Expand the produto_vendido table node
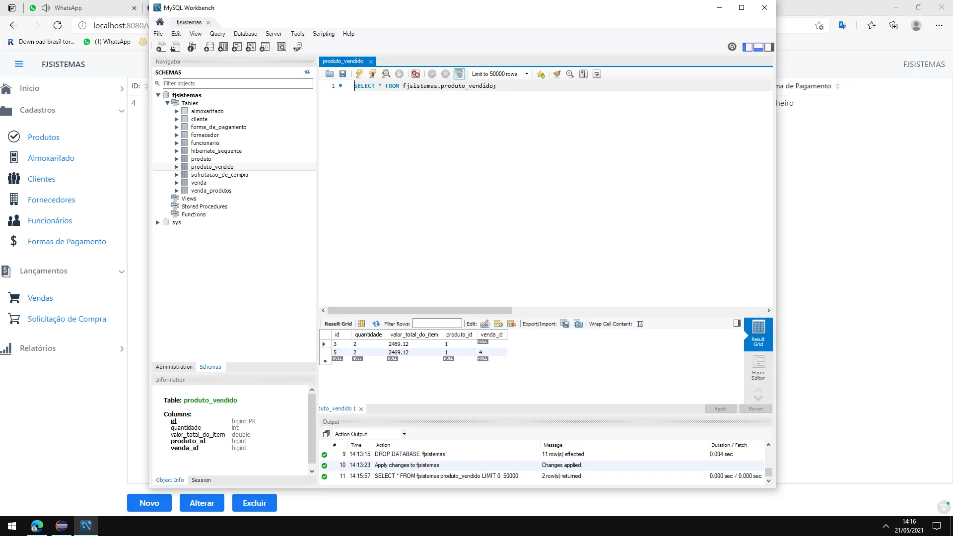This screenshot has height=536, width=953. [x=176, y=167]
